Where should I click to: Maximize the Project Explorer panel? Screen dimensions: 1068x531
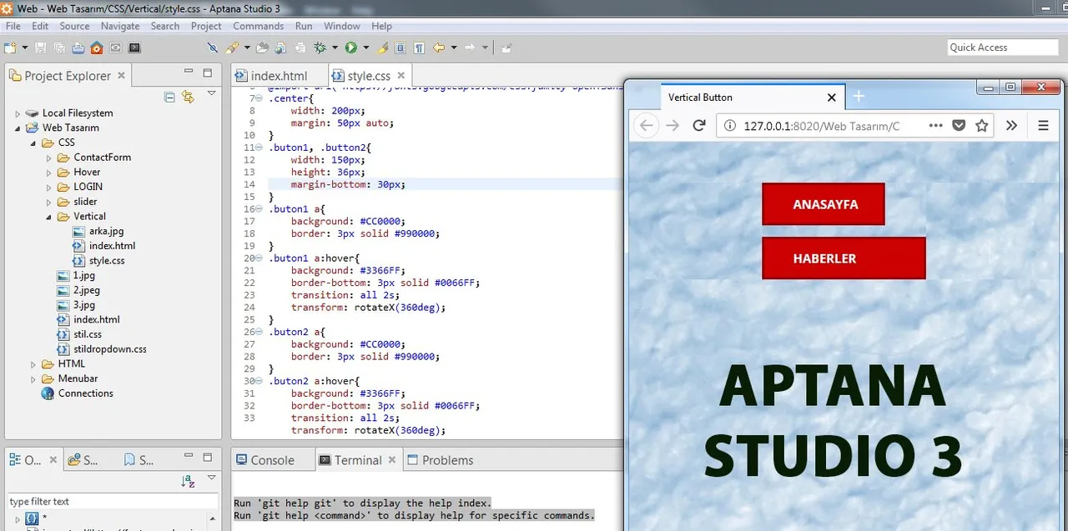coord(208,73)
